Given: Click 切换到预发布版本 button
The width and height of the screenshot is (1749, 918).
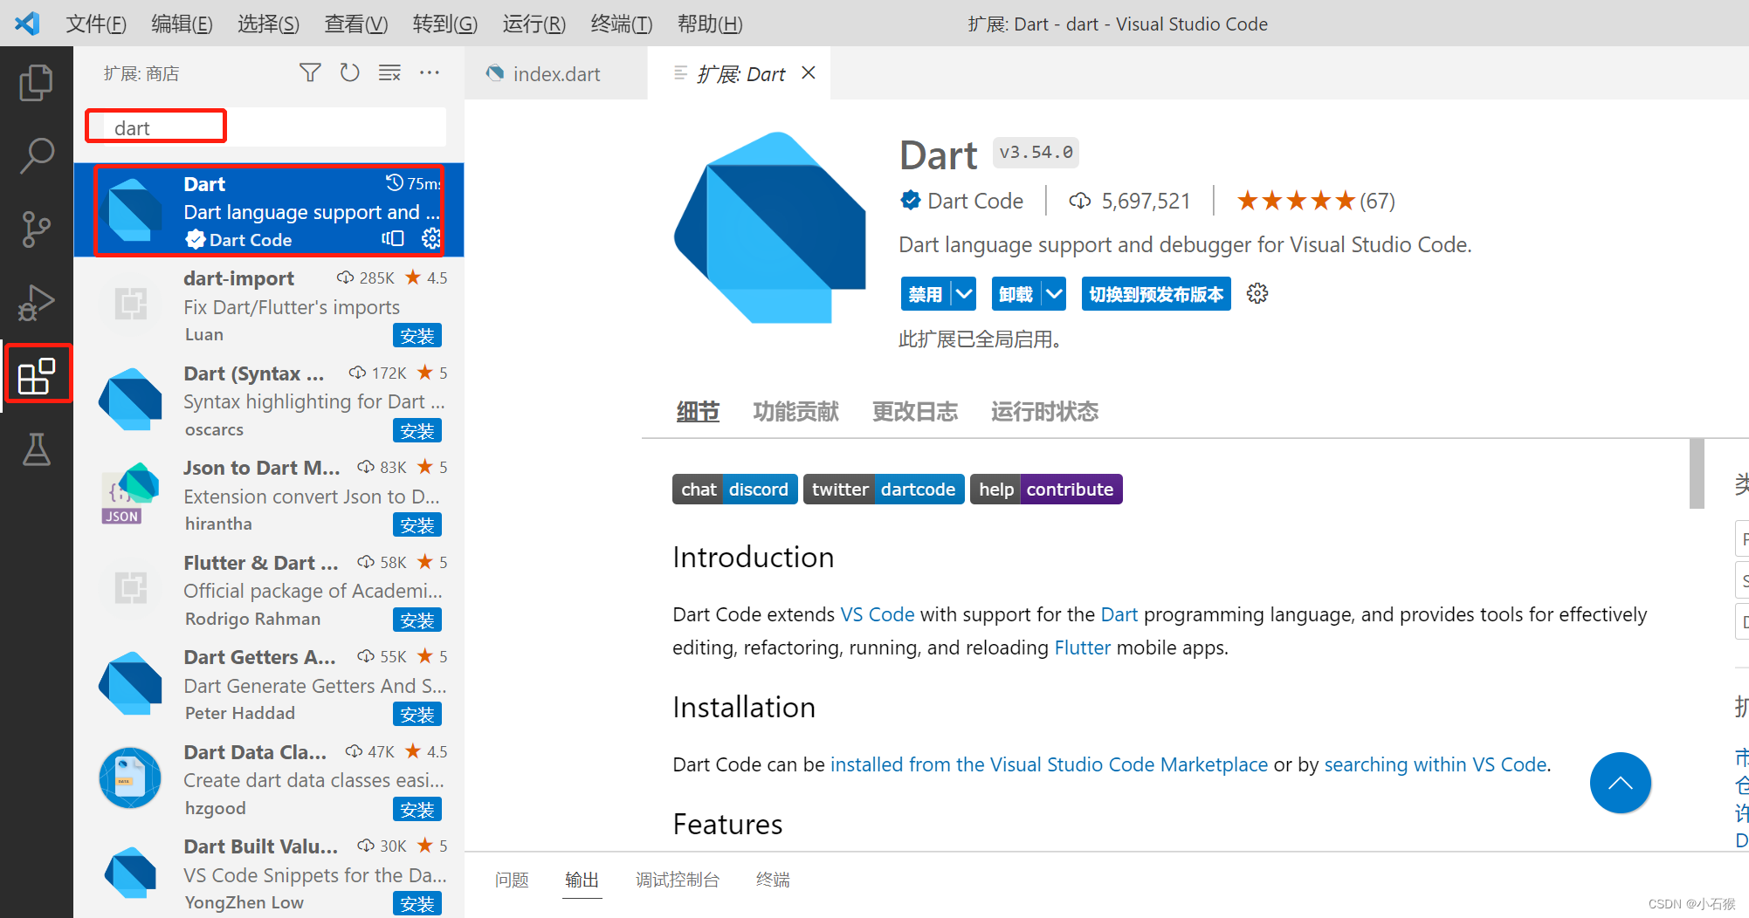Looking at the screenshot, I should coord(1156,294).
